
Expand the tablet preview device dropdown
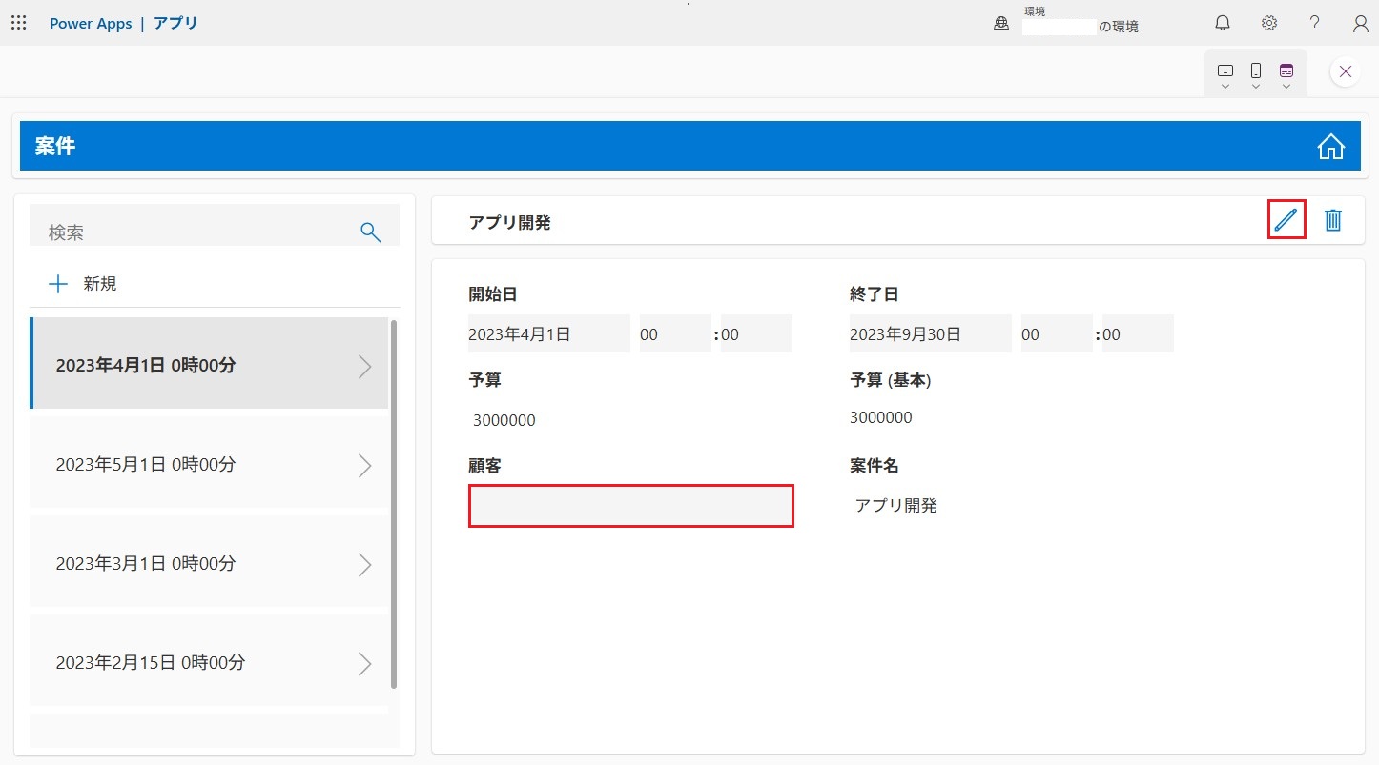(1225, 75)
